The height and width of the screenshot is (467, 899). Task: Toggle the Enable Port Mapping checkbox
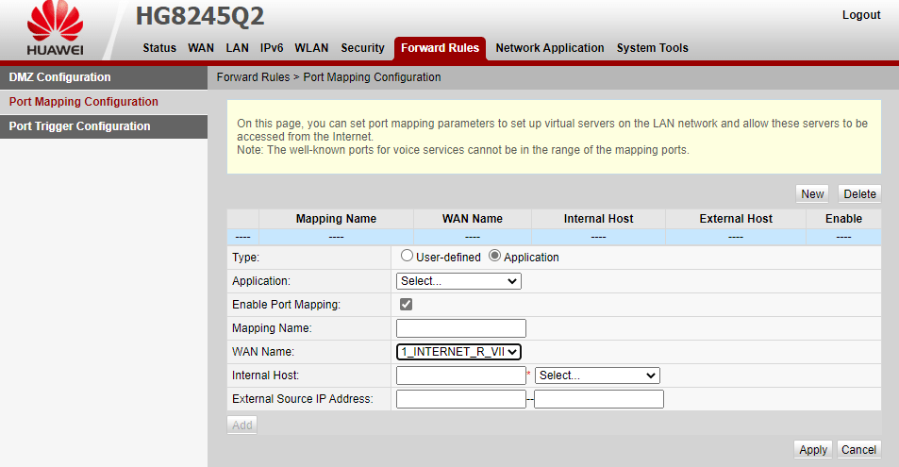[x=407, y=305]
